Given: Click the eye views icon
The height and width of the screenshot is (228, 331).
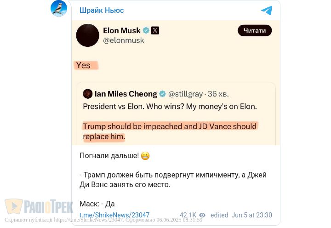Looking at the screenshot, I should pyautogui.click(x=202, y=215).
